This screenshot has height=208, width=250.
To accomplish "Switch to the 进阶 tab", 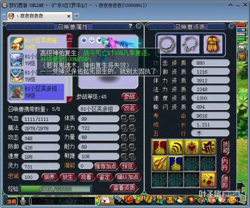I will pos(225,182).
